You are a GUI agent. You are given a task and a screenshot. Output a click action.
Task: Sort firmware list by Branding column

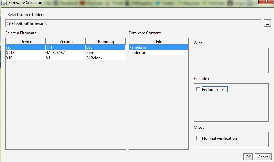point(106,42)
